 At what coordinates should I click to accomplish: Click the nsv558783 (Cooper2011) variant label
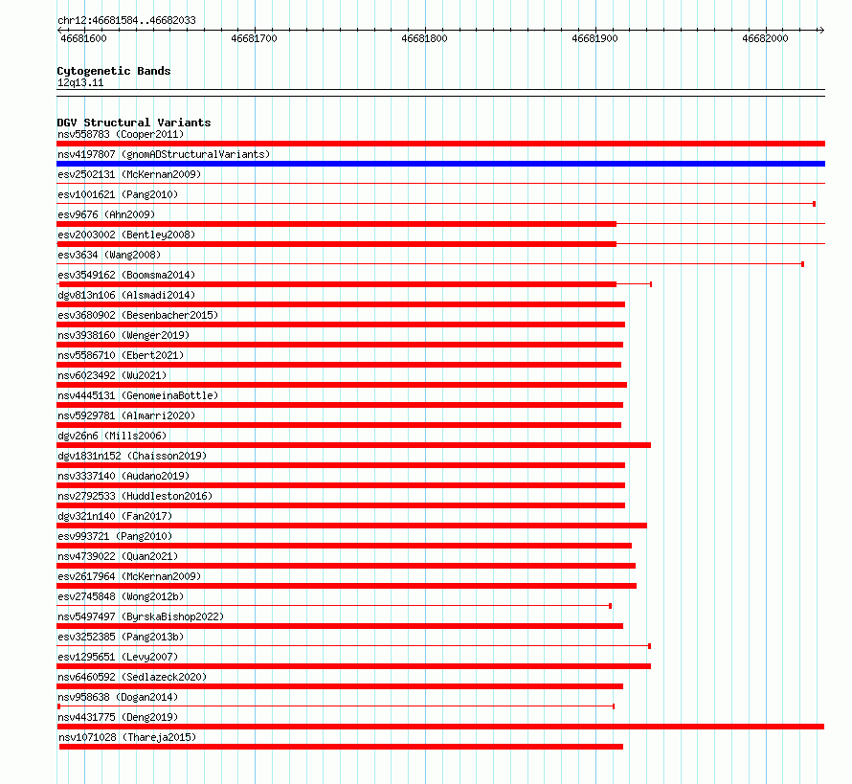coord(121,134)
